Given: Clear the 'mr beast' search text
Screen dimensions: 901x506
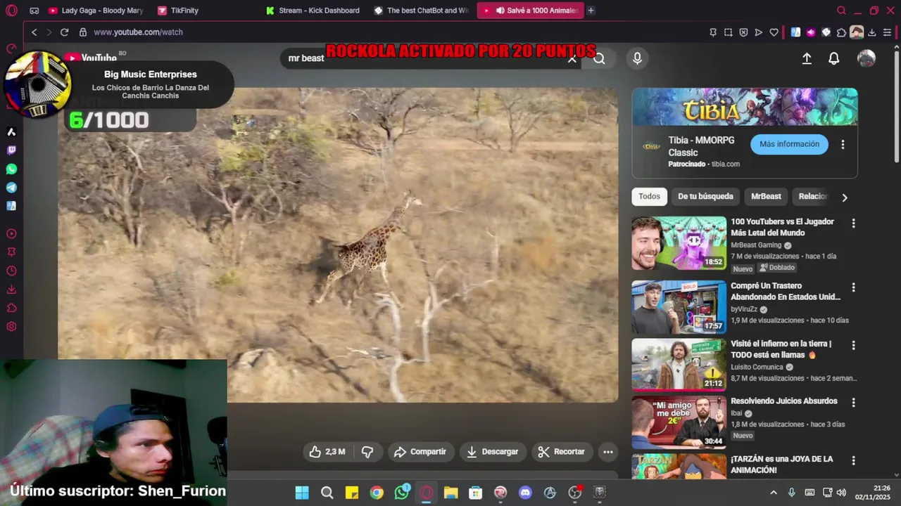Looking at the screenshot, I should pos(572,58).
